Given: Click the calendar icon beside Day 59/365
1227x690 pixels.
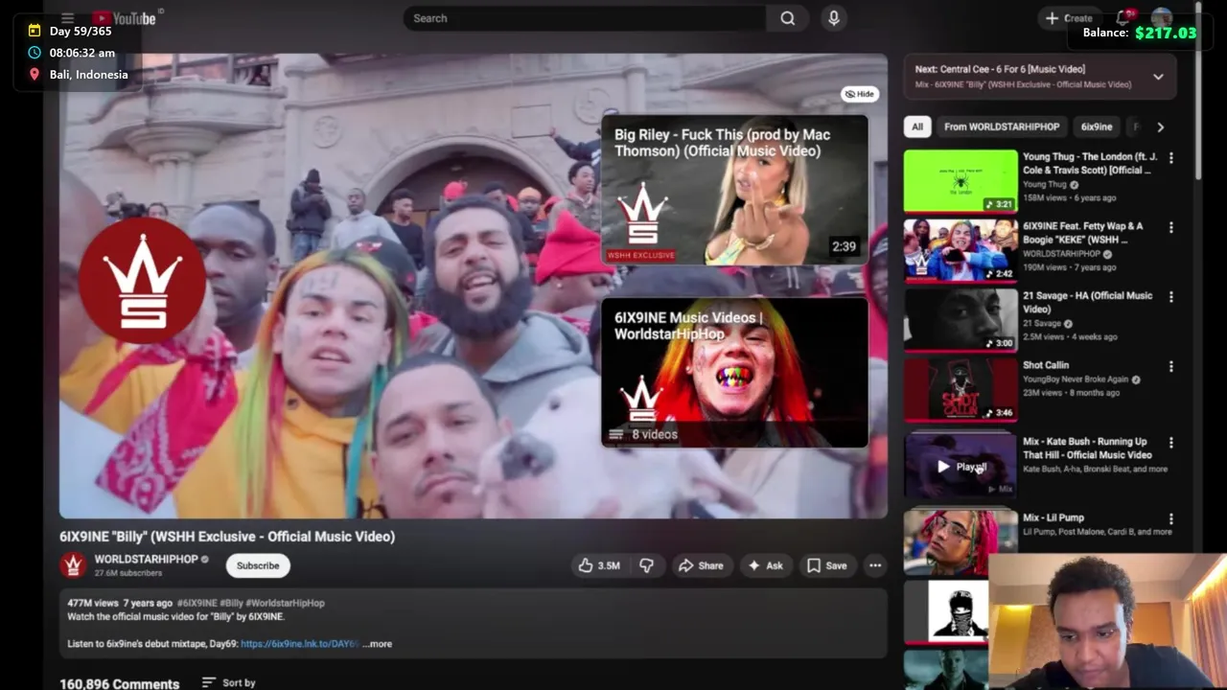Looking at the screenshot, I should (x=35, y=31).
